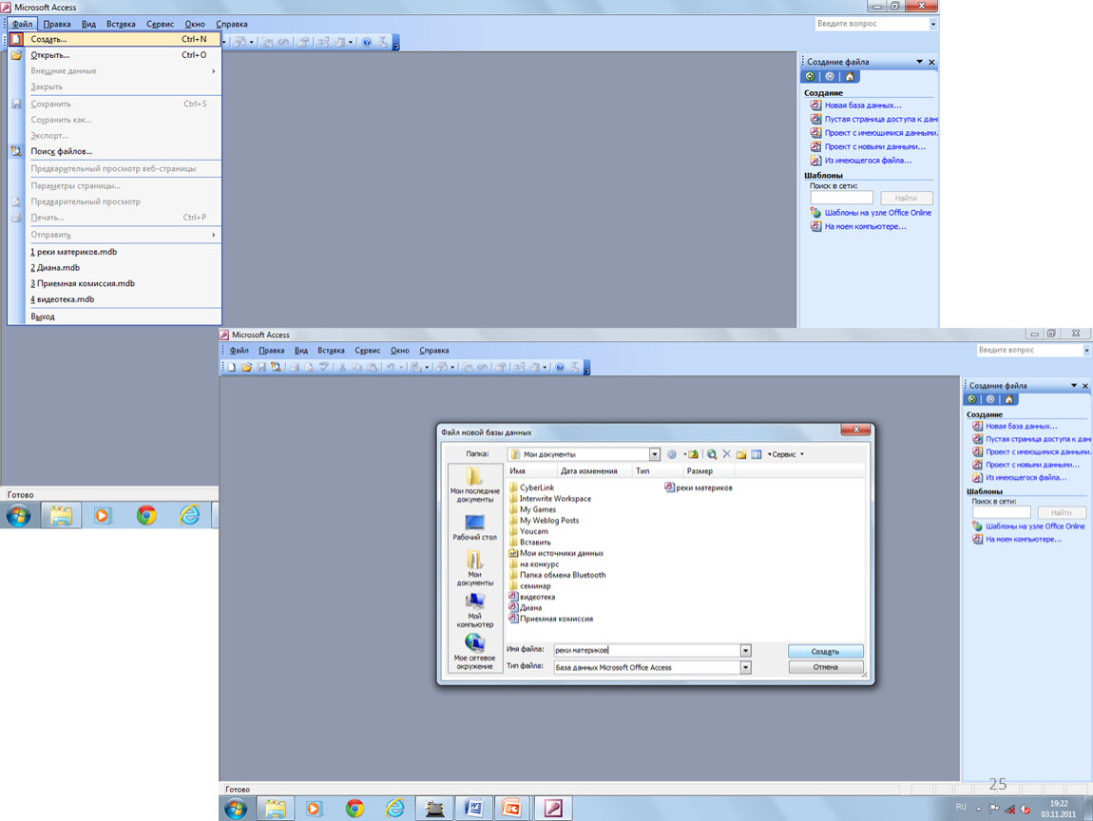Click the Views icon in the file dialog toolbar
Screen dimensions: 1093x821
(757, 454)
